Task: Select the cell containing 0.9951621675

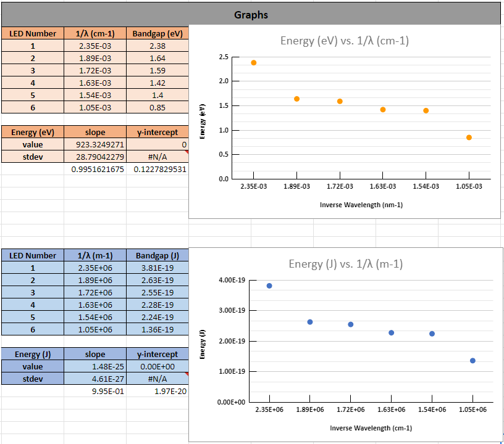Action: [x=95, y=169]
